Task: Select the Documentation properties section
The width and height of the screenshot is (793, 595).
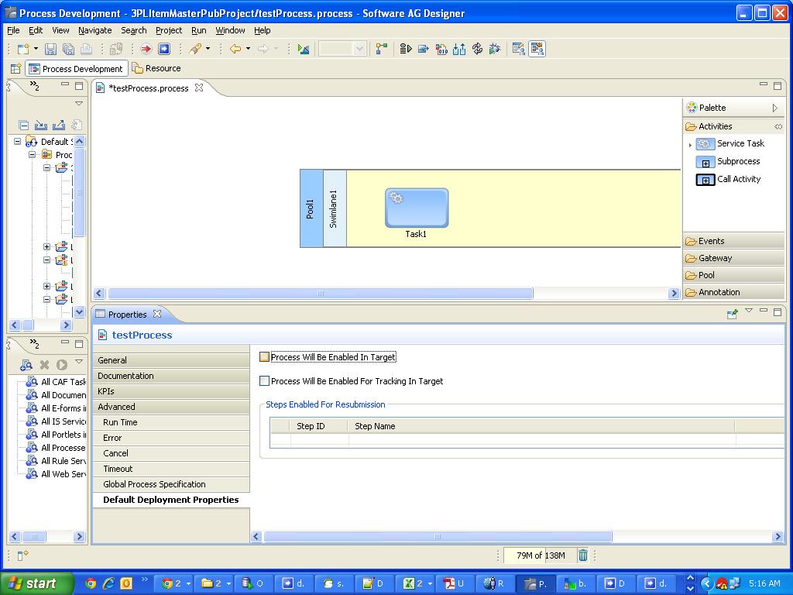Action: point(171,376)
